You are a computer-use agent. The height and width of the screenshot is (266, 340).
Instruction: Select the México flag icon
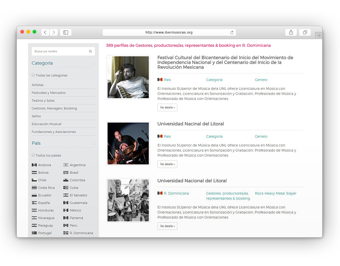tap(66, 210)
